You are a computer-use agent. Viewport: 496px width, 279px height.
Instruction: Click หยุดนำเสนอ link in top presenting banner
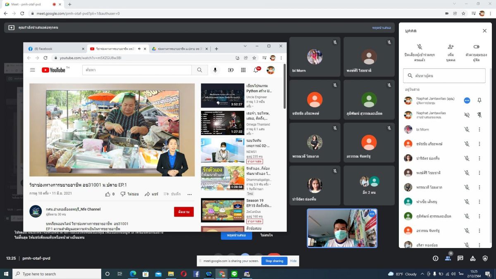(x=381, y=28)
